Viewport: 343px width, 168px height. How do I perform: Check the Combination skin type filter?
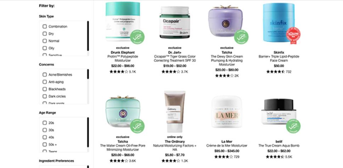45,27
